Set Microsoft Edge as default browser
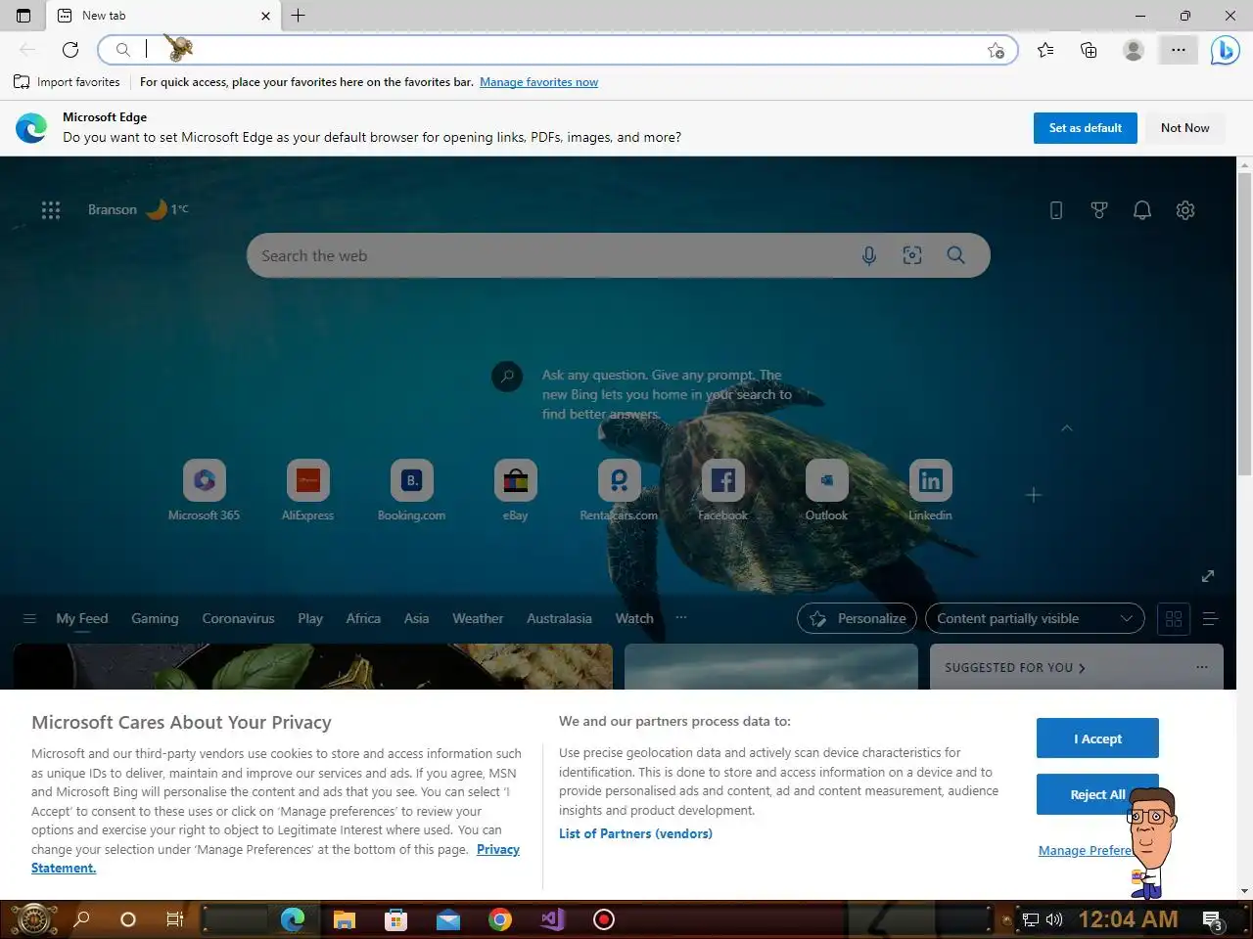 (x=1086, y=128)
